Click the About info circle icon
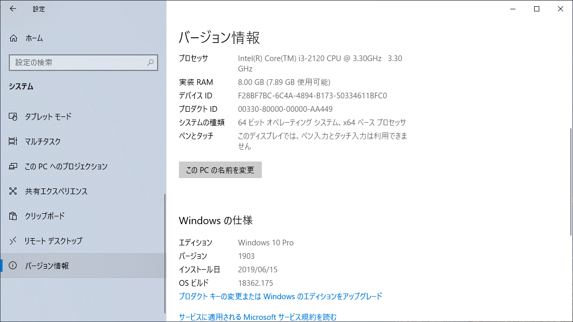Screen dimensions: 573x322 (13, 266)
